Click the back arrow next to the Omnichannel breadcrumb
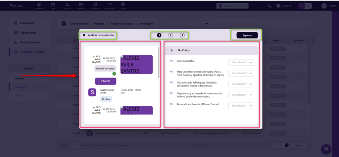Screen dimensions: 339x157 [x=64, y=24]
